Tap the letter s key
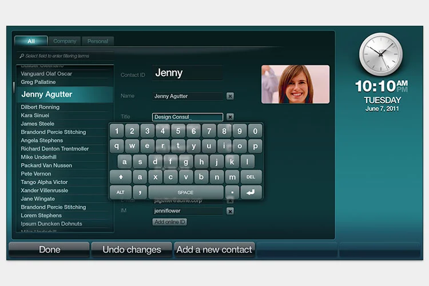The width and height of the screenshot is (429, 286). (x=140, y=162)
